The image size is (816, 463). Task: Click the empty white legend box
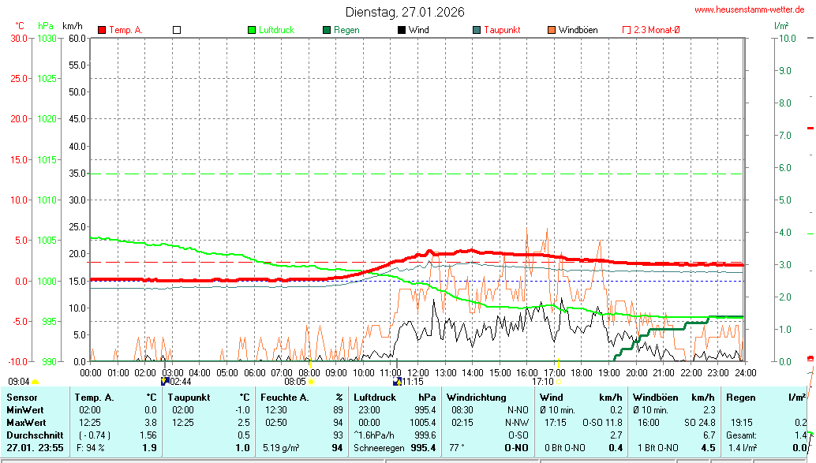pyautogui.click(x=177, y=30)
